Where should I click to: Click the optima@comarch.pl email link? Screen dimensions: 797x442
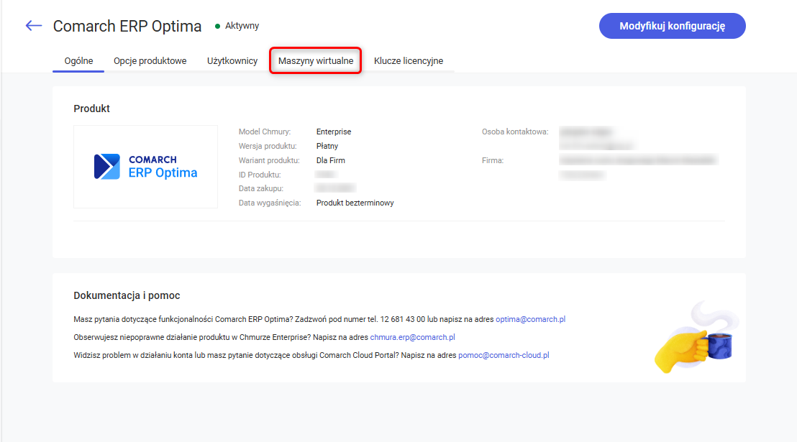[x=531, y=320]
